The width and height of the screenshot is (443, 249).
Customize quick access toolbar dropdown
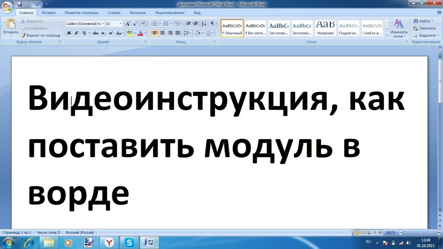point(47,4)
